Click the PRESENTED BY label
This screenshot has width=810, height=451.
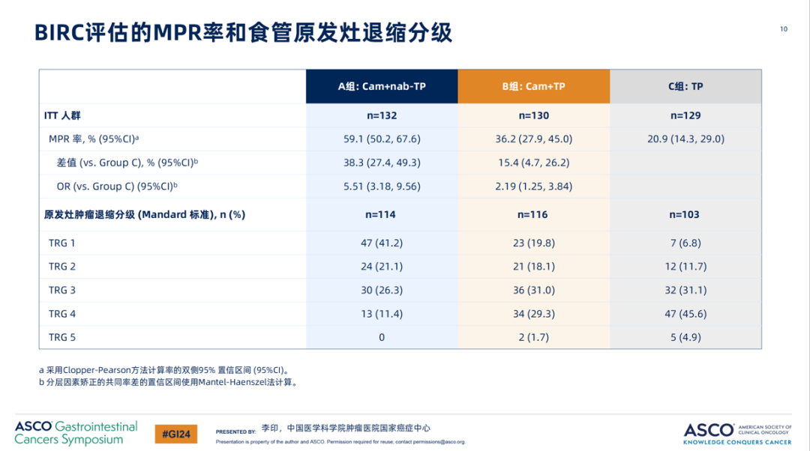[235, 432]
